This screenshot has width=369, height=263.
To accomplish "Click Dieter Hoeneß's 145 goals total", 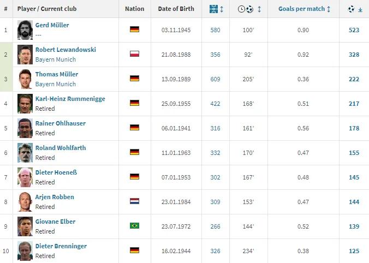I will 354,177.
